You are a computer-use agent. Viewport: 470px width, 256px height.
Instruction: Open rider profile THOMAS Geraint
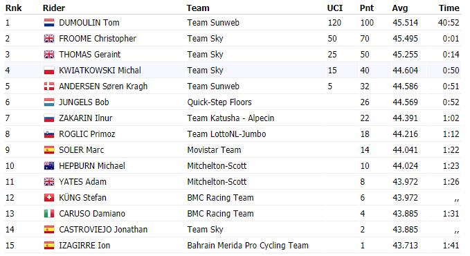tap(89, 54)
